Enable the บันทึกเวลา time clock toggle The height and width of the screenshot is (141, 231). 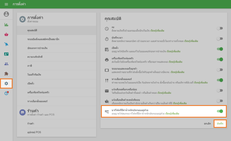click(220, 39)
